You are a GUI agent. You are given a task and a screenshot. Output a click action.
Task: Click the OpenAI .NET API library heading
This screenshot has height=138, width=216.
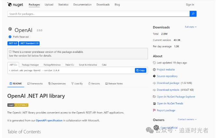36,96
